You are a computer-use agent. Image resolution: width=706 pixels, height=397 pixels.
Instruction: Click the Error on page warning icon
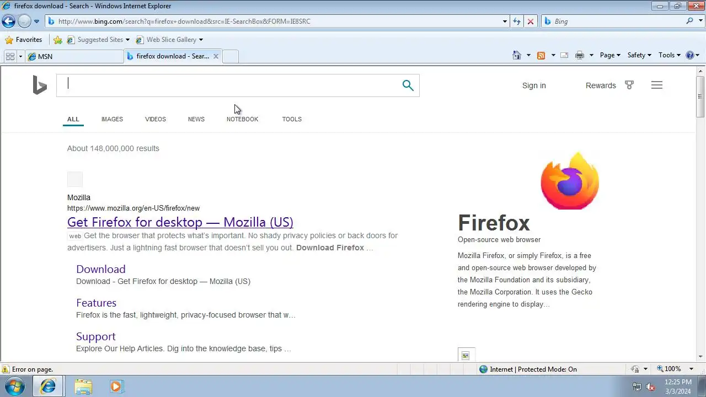pyautogui.click(x=5, y=369)
